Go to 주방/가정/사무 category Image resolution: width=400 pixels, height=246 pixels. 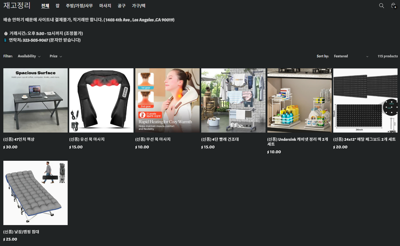tap(79, 6)
